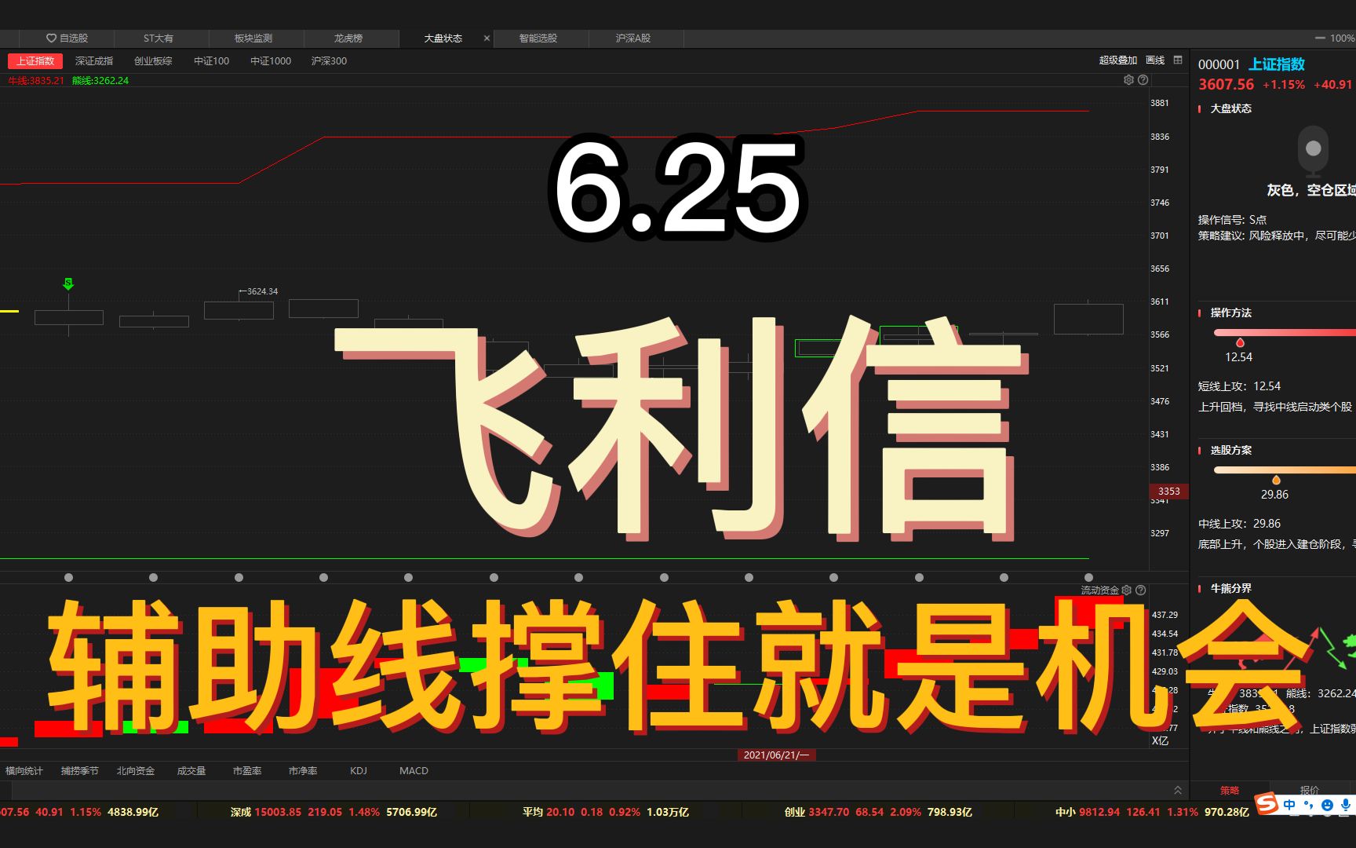
Task: Click the 000001 stock code
Action: click(1219, 64)
